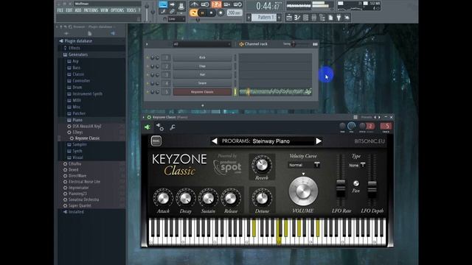Open the TOOLS menu
472x265 pixels.
click(131, 10)
